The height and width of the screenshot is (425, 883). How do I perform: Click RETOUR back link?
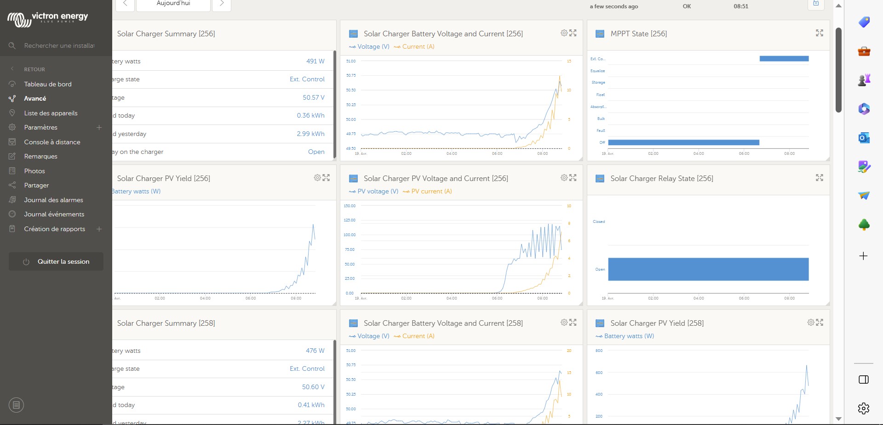pos(34,70)
